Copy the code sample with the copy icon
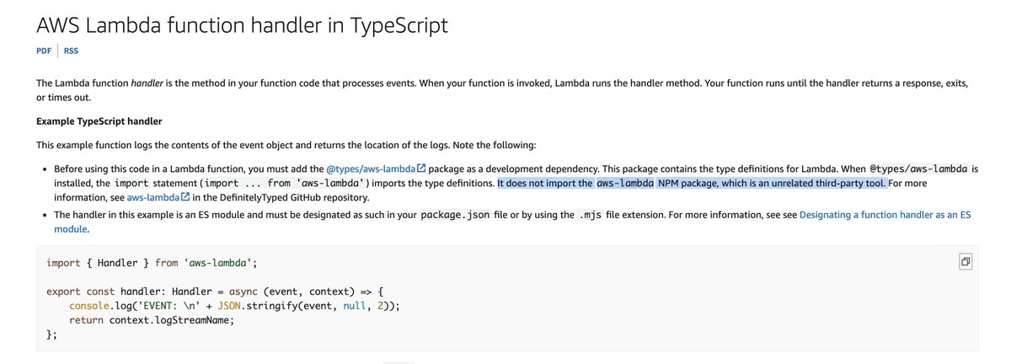 click(966, 262)
